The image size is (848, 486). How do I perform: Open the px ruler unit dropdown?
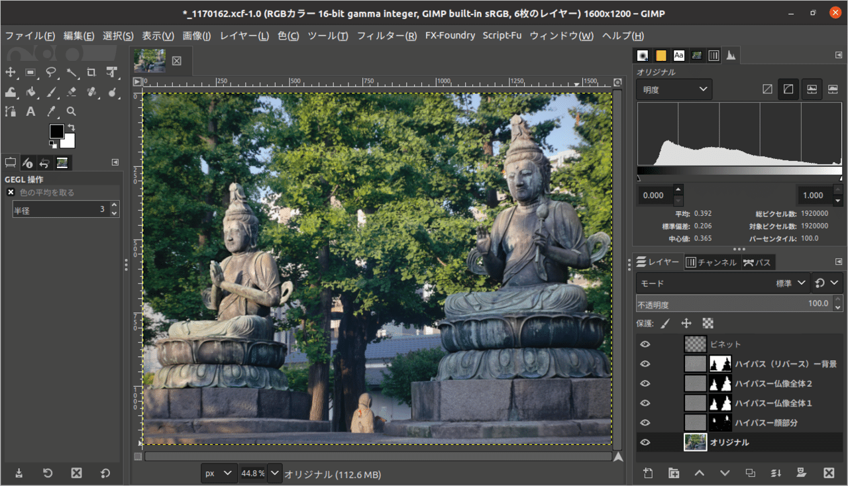pyautogui.click(x=220, y=473)
